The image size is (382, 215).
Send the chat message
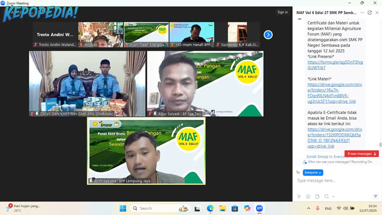coord(375,196)
